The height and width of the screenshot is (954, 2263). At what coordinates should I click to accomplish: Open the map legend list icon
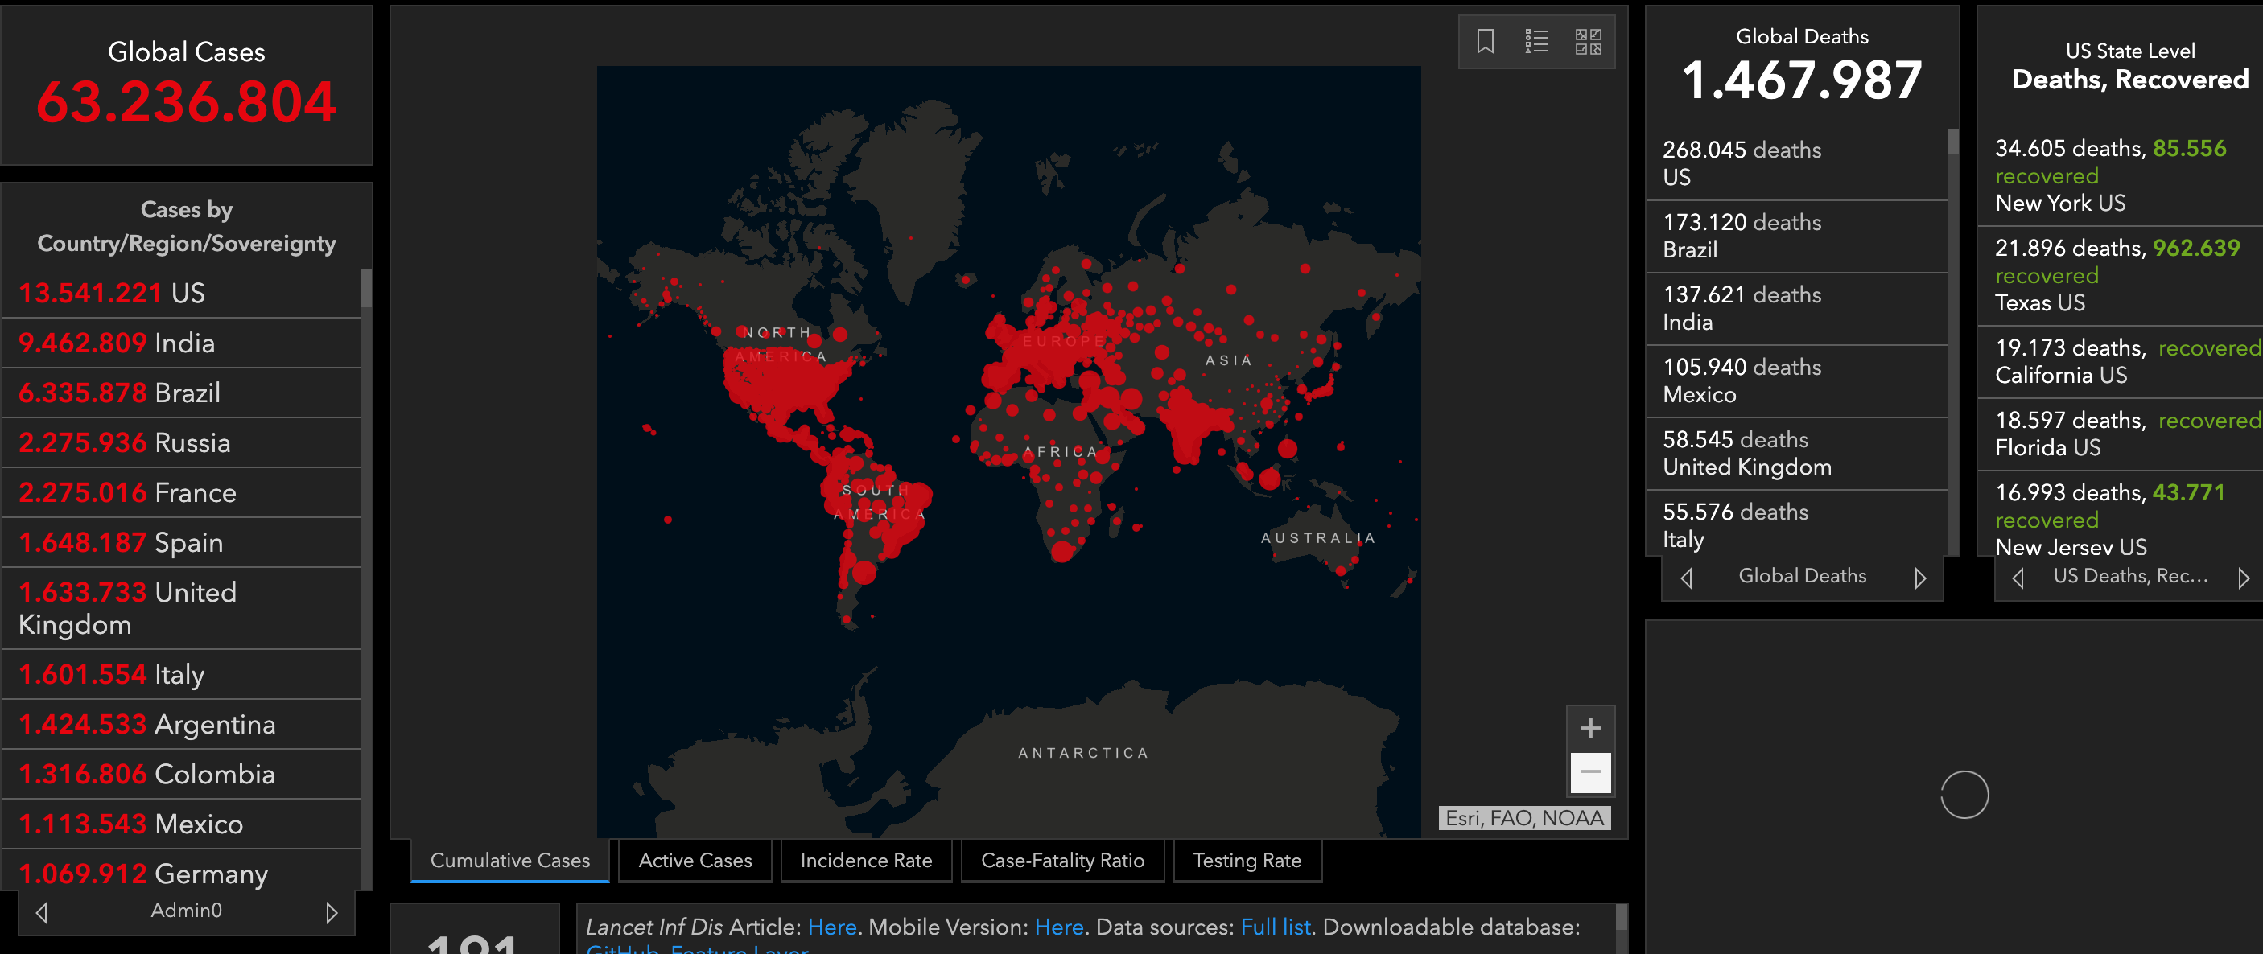1536,41
